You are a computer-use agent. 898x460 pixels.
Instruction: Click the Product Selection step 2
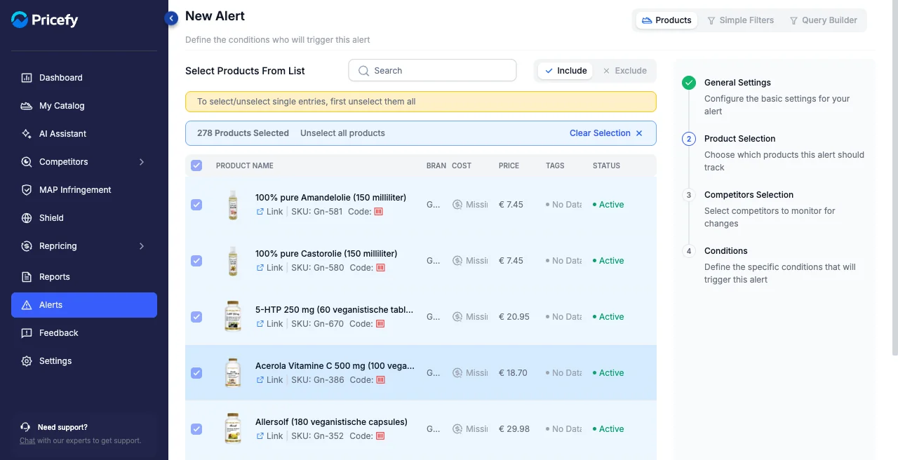tap(689, 139)
